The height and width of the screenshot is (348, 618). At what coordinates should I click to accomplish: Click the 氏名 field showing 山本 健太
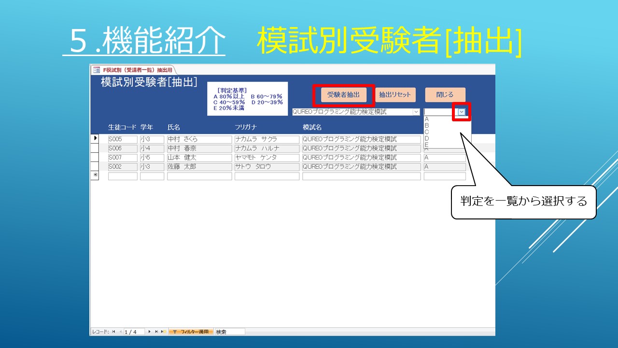pyautogui.click(x=199, y=158)
